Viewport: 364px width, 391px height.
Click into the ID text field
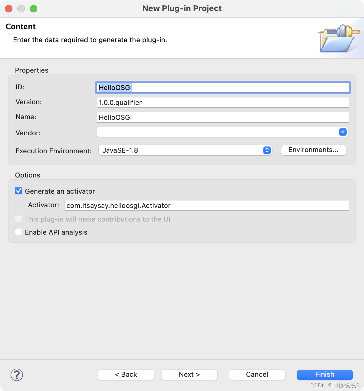click(x=223, y=88)
